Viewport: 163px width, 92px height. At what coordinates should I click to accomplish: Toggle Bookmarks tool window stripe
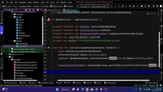point(2,50)
